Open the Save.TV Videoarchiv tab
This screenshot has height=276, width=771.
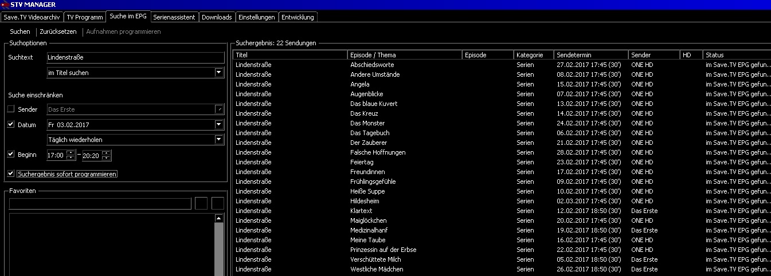pos(32,17)
